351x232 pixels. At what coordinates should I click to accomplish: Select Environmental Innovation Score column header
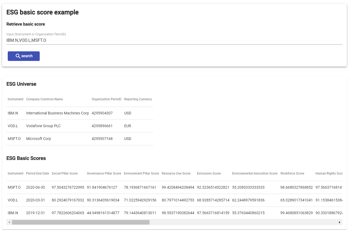tap(255, 173)
